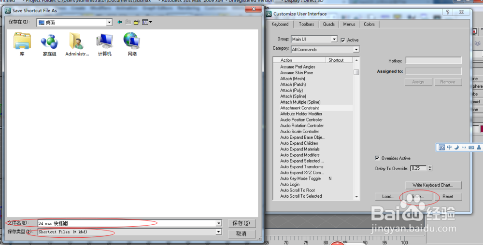Adjust Delay To Override spinner arrows
This screenshot has width=483, height=245.
430,168
